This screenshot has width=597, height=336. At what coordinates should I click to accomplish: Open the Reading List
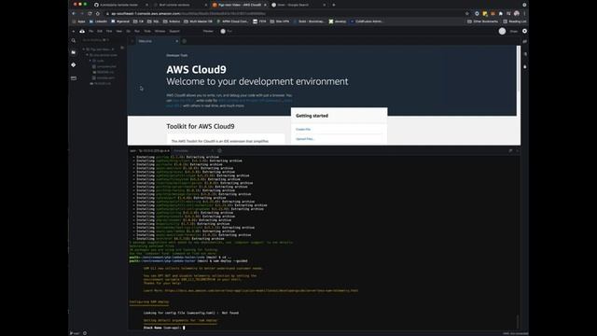tap(515, 21)
